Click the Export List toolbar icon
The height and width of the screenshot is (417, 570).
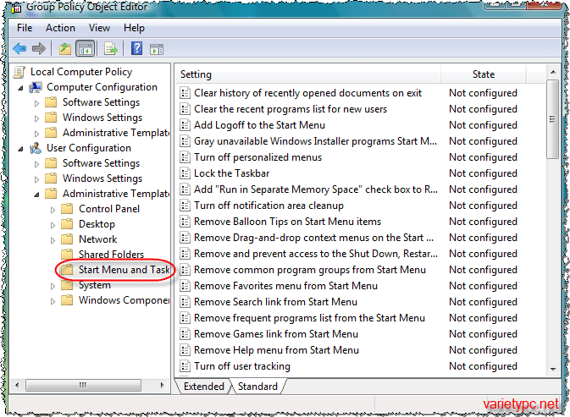[111, 48]
